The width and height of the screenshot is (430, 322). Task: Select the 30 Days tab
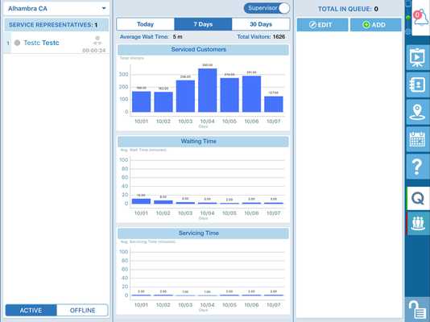pos(261,24)
